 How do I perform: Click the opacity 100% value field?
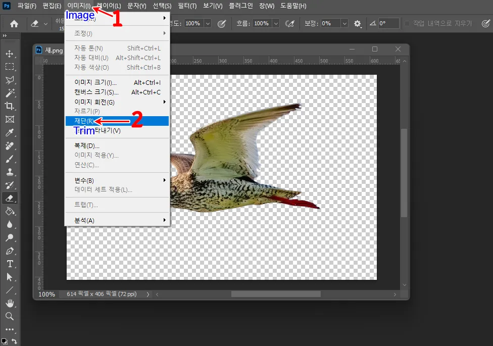(x=193, y=24)
